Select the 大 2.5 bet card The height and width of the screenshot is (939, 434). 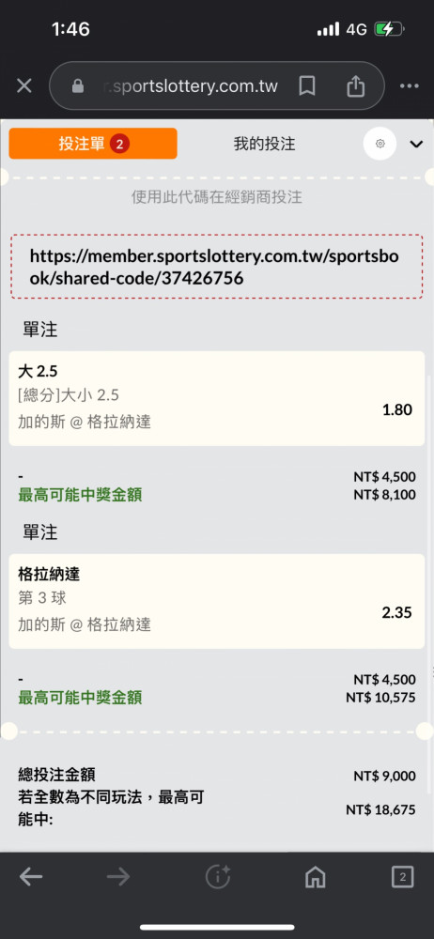tap(216, 398)
